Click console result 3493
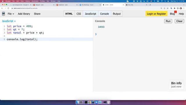 [101, 27]
